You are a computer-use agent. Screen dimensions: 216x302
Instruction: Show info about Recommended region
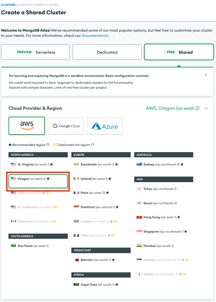coord(48,145)
